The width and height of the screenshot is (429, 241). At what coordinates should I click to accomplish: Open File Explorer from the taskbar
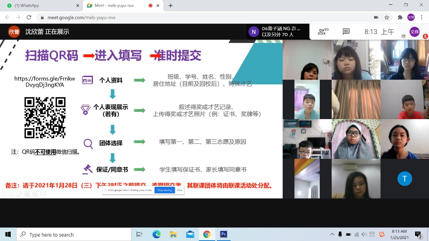click(173, 234)
